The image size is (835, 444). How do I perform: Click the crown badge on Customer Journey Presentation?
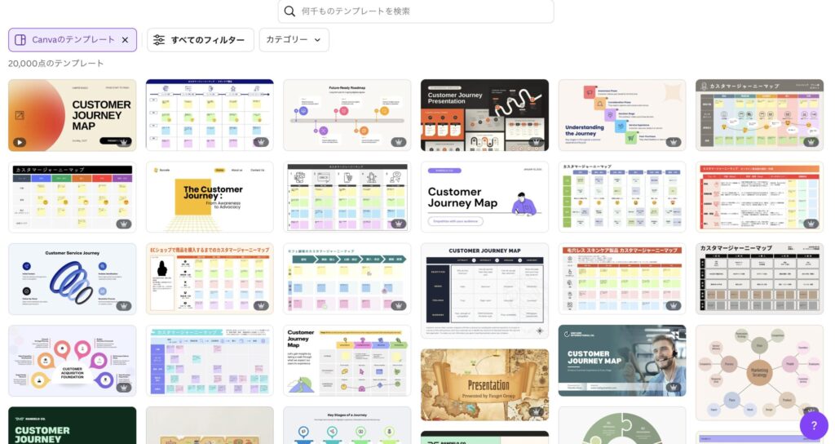(x=536, y=141)
